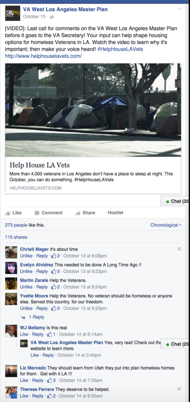Open the helphouselavets.com URL in post

click(x=43, y=56)
